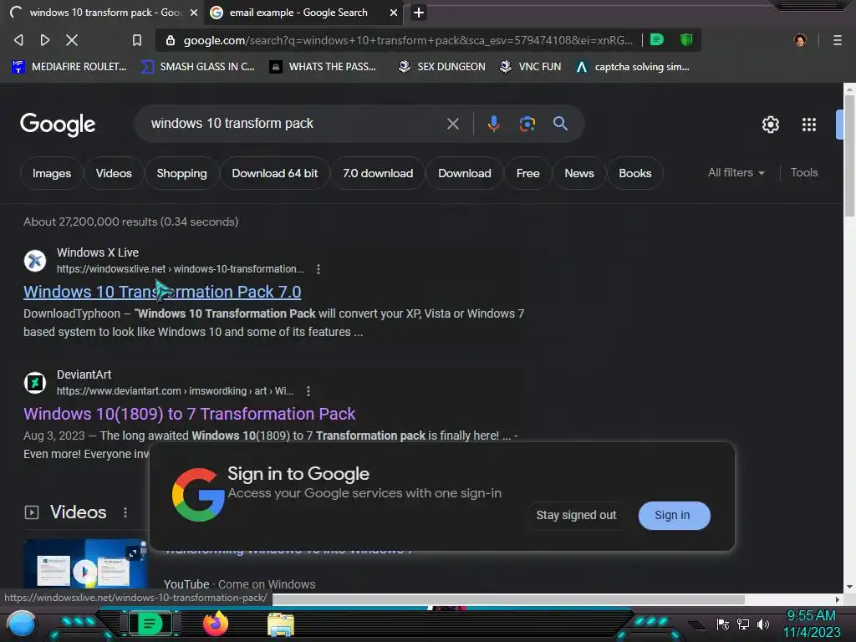
Task: Open the browser profile avatar
Action: coord(800,40)
